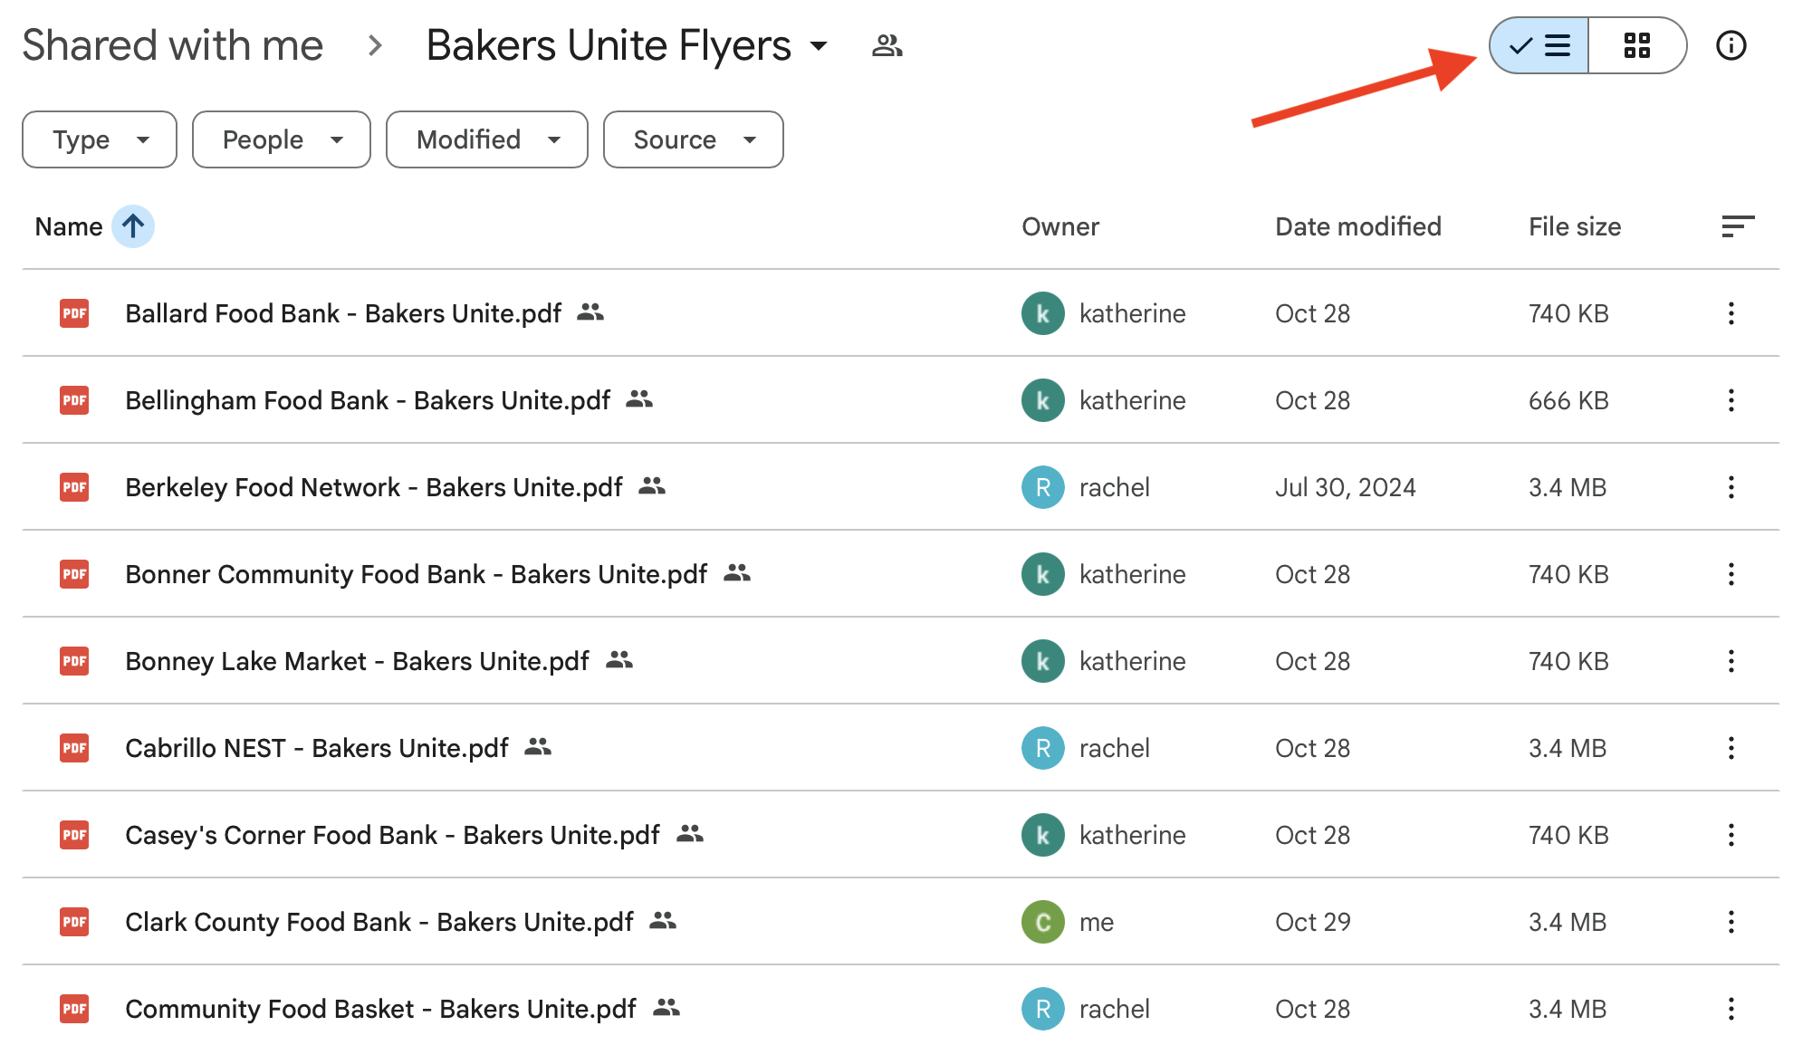This screenshot has width=1793, height=1045.
Task: Open the sort options icon in the header
Action: [x=1738, y=226]
